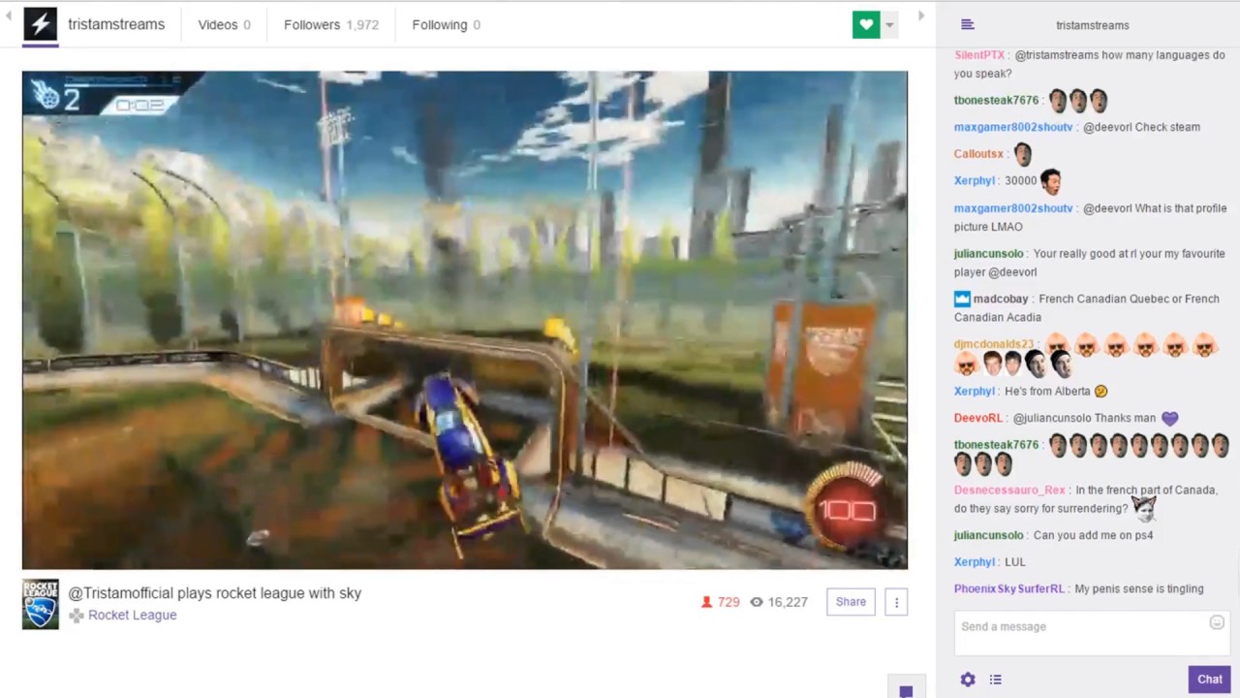Collapse the left sidebar arrow

pyautogui.click(x=8, y=16)
